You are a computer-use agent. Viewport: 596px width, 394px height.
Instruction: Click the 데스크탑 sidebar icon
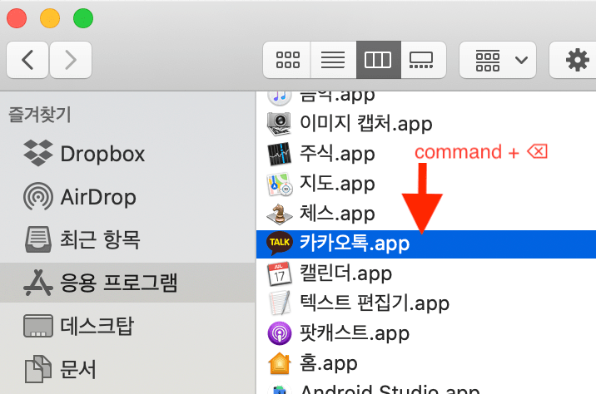[x=38, y=326]
